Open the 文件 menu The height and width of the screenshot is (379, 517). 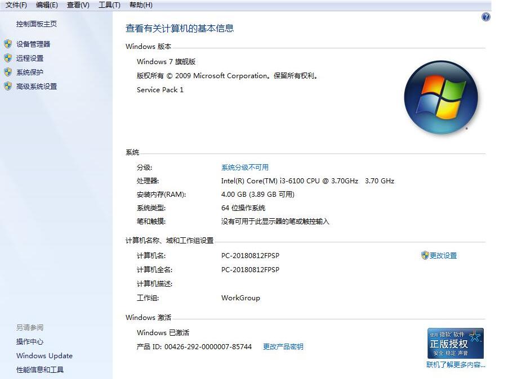(x=15, y=5)
